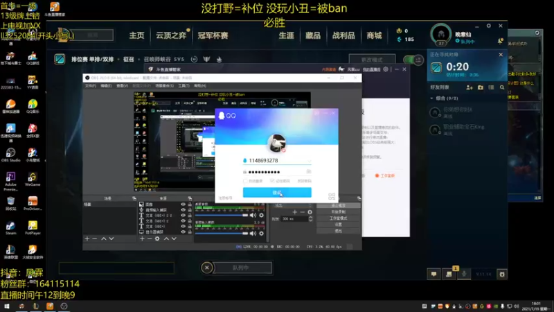The width and height of the screenshot is (554, 312).
Task: Open the notifications bell in League client
Action: click(500, 41)
